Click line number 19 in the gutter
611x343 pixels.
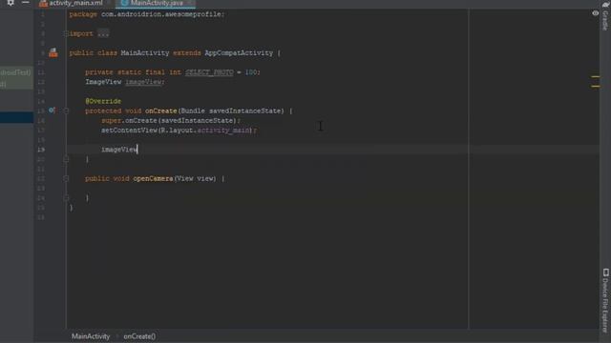[41, 150]
